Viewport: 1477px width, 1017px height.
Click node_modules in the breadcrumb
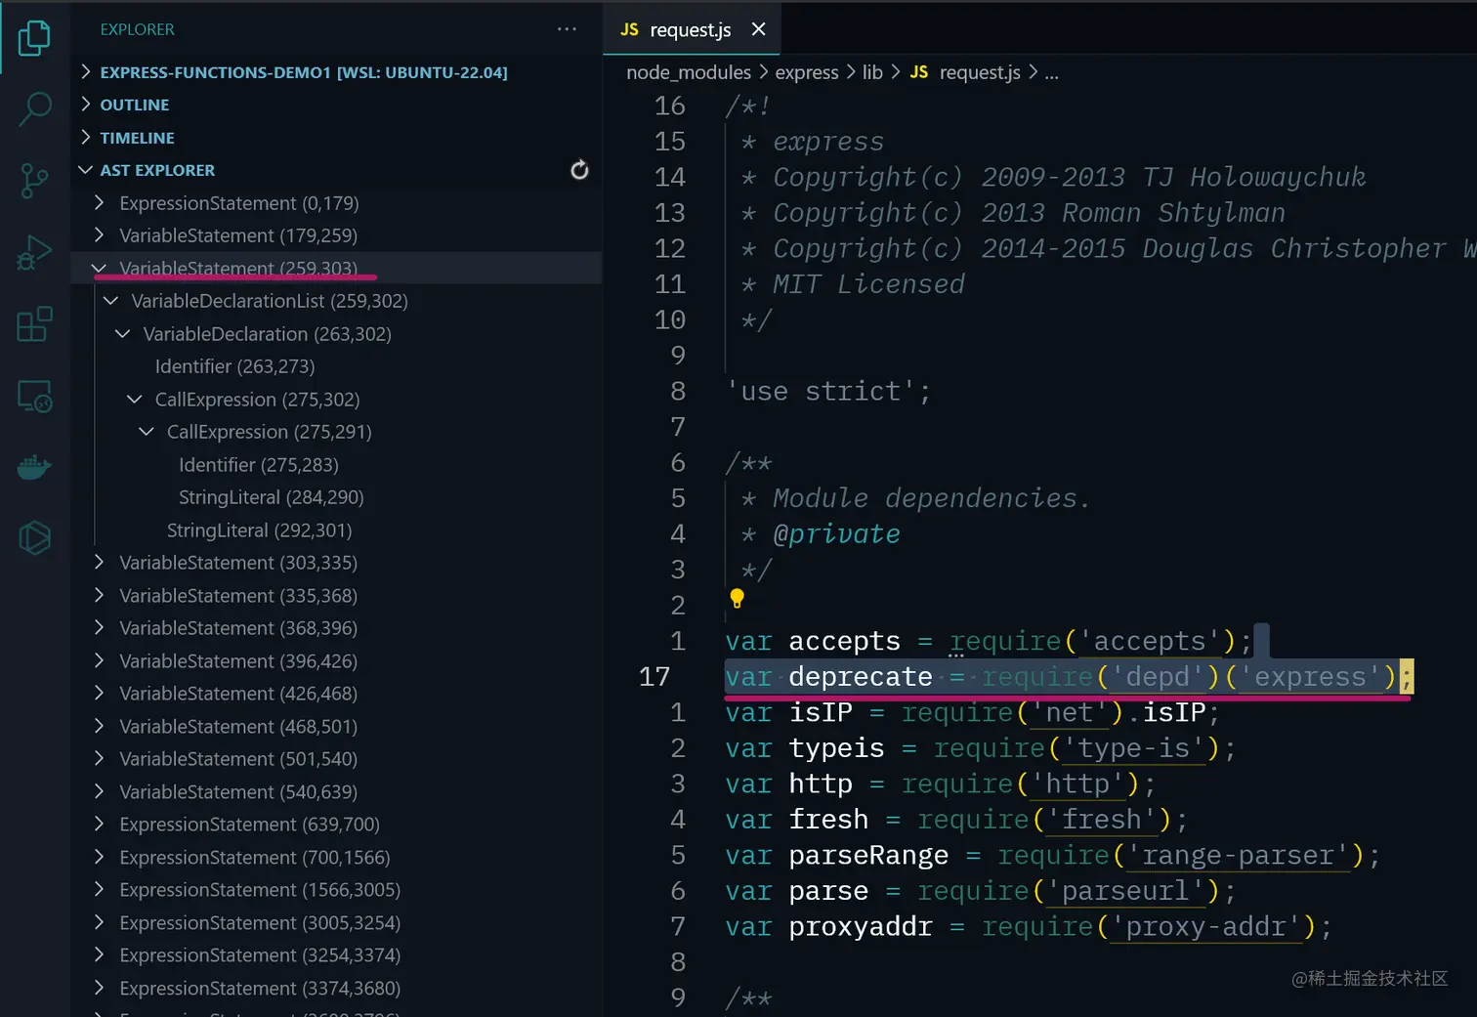coord(689,72)
